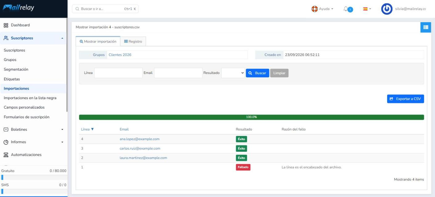Open the Dashboard grid icon
The height and width of the screenshot is (197, 435).
point(6,25)
